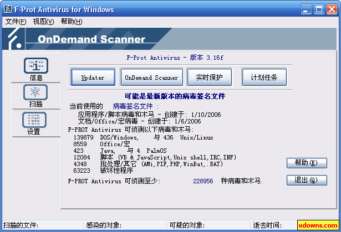The width and height of the screenshot is (341, 232).
Task: Launch the Updater button
Action: [x=93, y=78]
